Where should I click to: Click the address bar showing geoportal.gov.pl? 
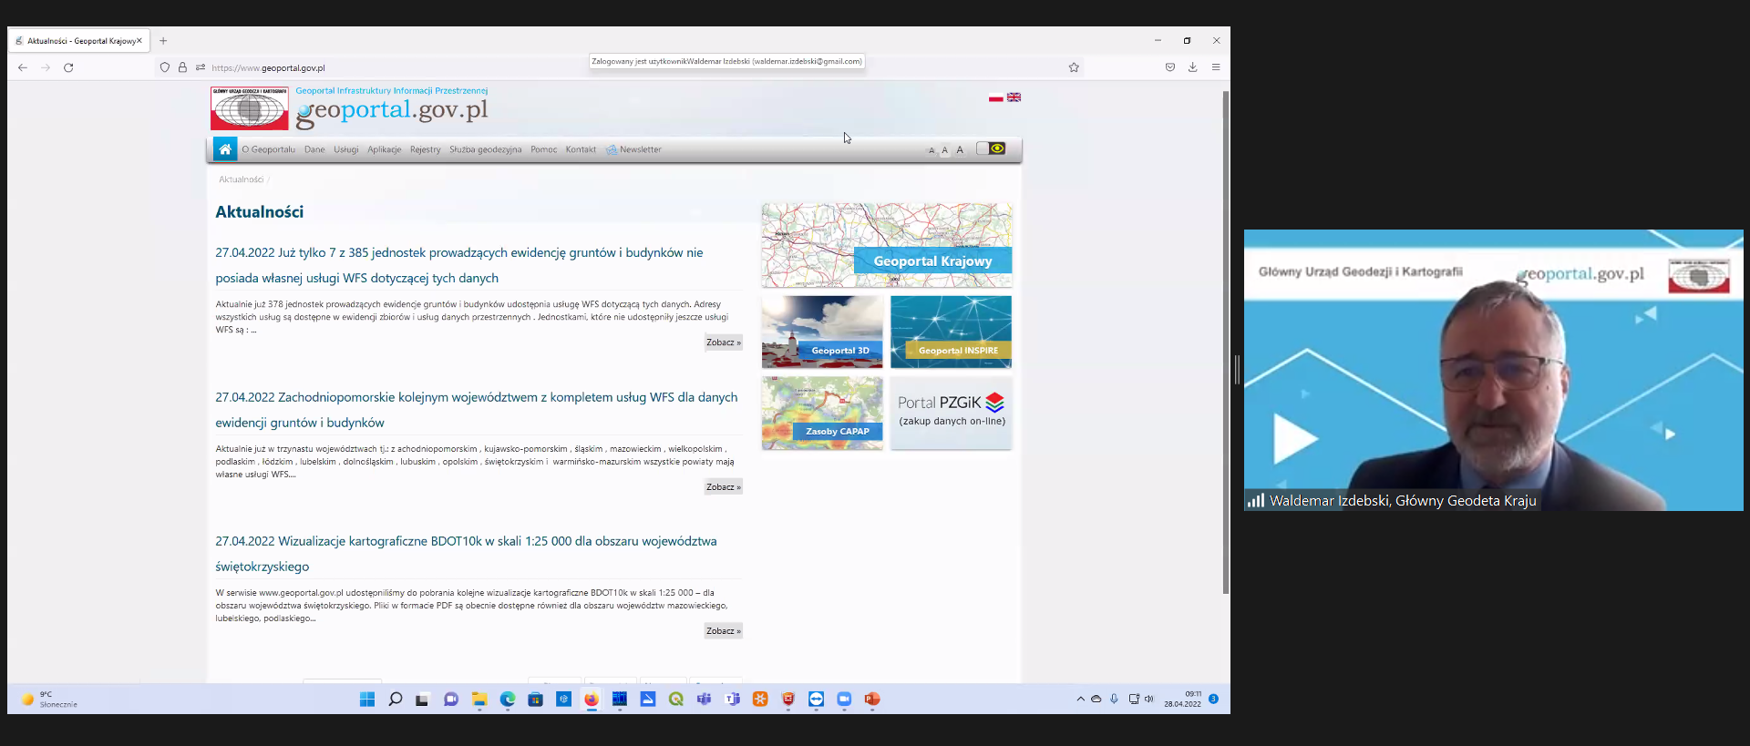[x=620, y=67]
